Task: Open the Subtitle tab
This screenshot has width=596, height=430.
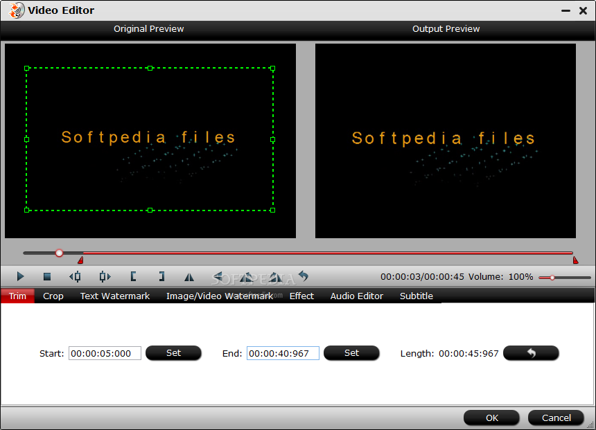Action: [417, 296]
